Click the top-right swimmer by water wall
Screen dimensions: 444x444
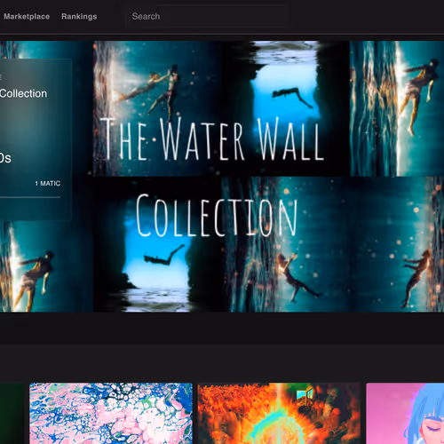[397, 108]
